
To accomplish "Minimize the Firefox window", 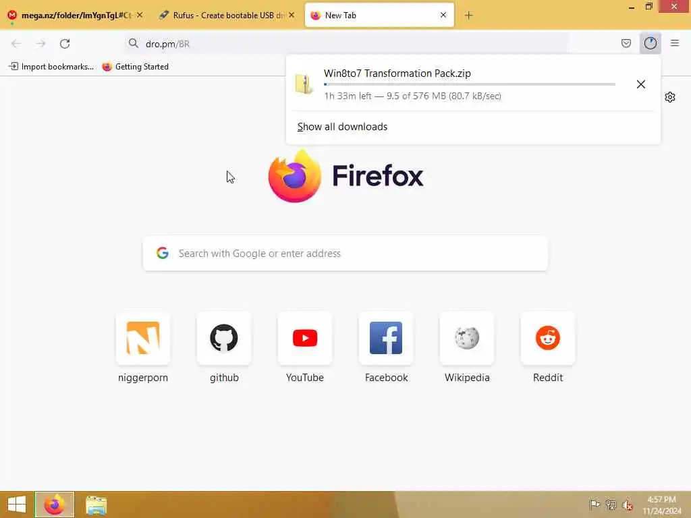I will pyautogui.click(x=632, y=7).
